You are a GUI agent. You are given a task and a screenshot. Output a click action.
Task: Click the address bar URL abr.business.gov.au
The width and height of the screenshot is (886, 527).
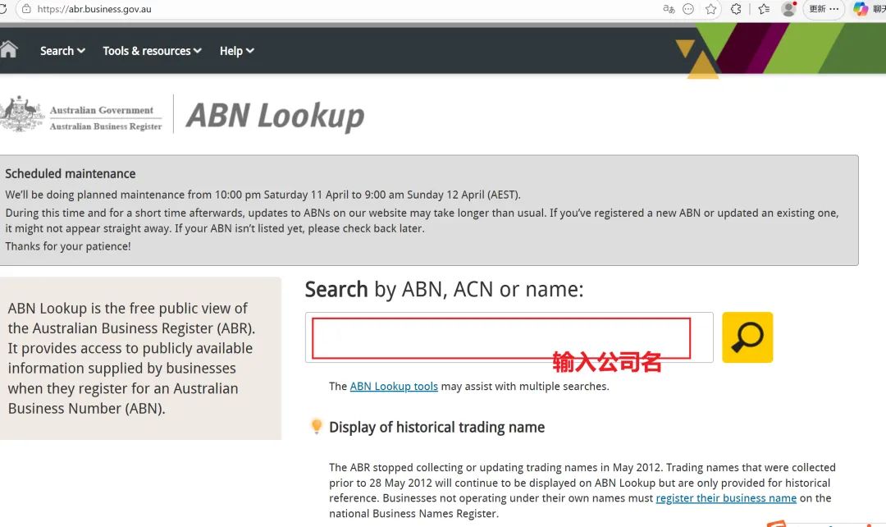click(x=94, y=9)
